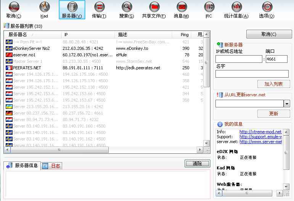Image resolution: width=294 pixels, height=201 pixels.
Task: Open the http://xtreme-mod.net link
Action: 260,132
